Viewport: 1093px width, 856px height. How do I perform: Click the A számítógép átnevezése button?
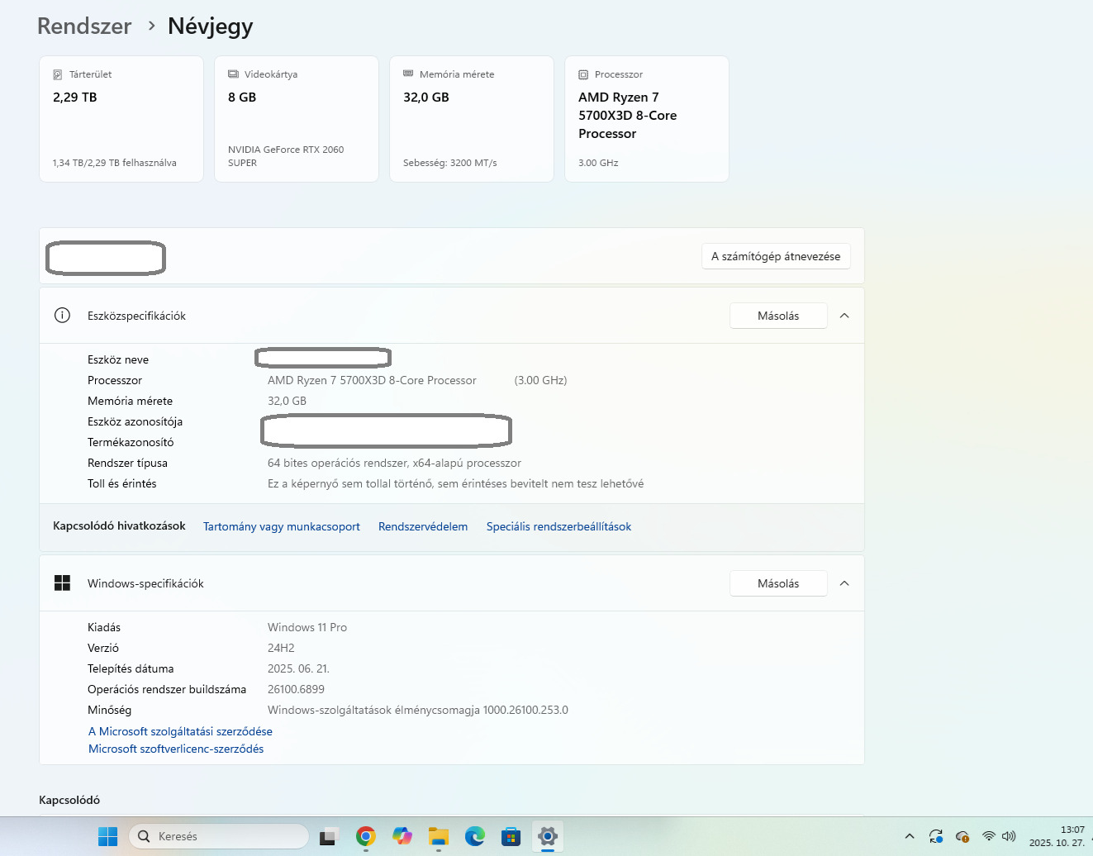point(776,256)
